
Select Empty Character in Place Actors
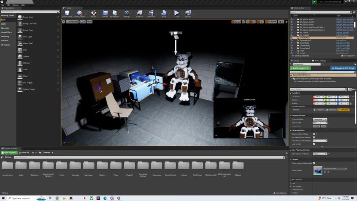click(38, 24)
